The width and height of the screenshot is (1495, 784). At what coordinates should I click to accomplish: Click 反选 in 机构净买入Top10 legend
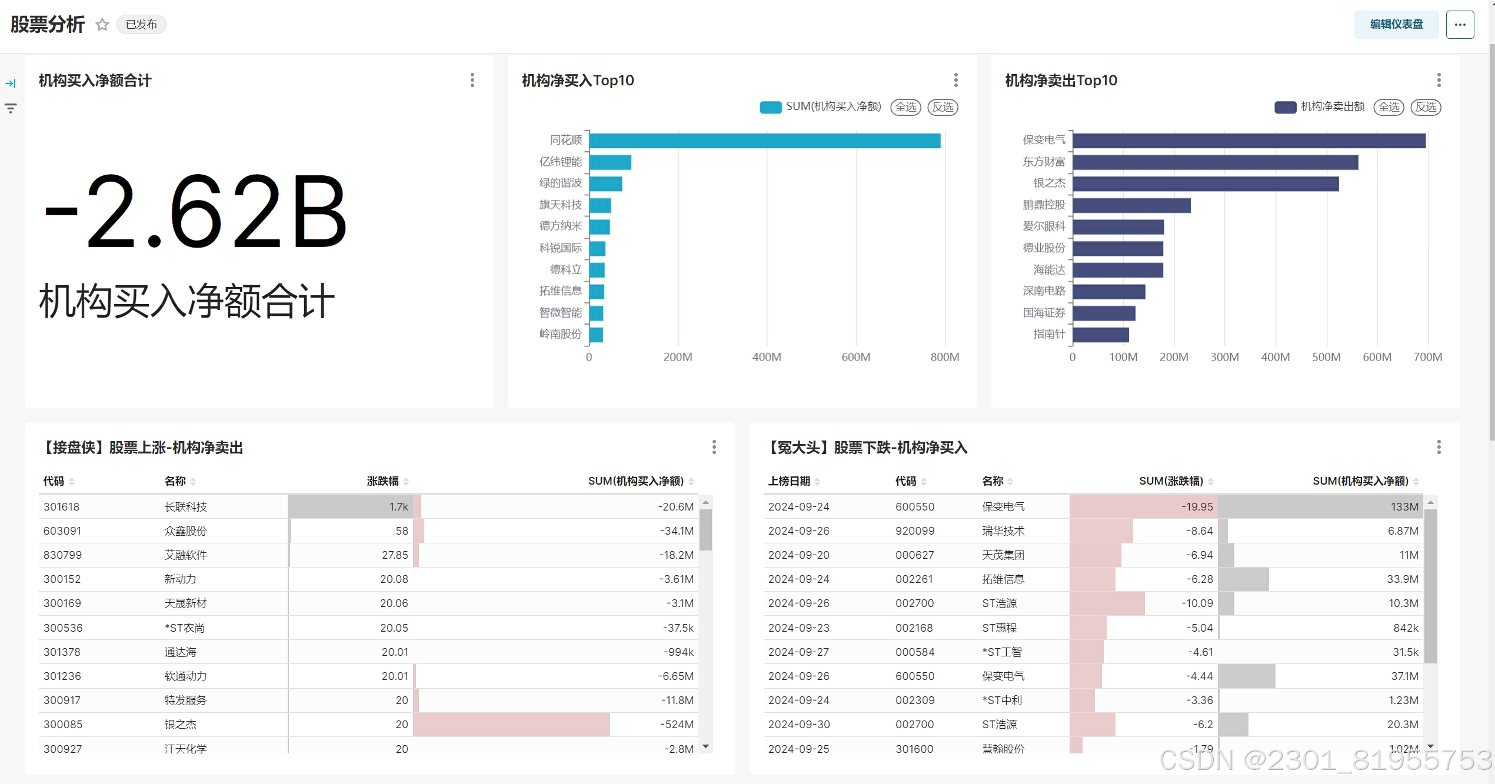coord(943,107)
